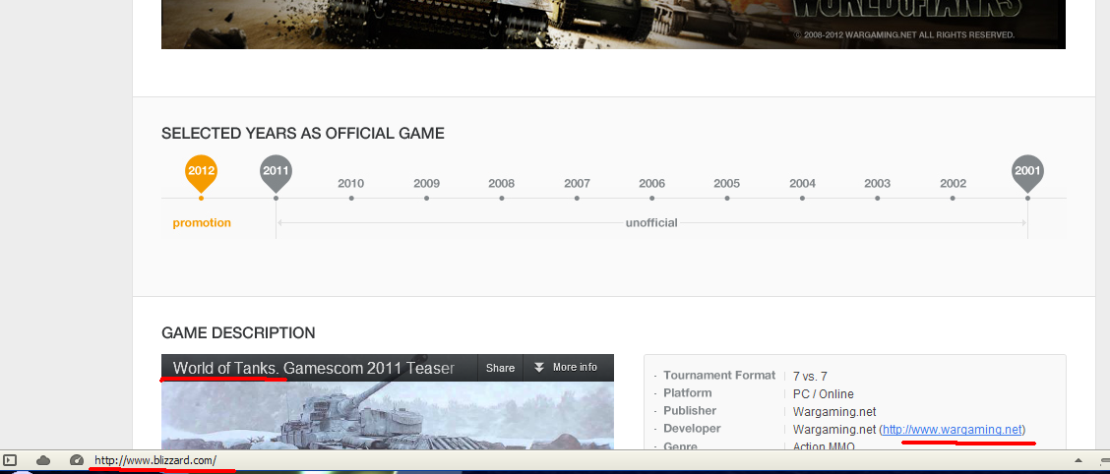Click the GAME DESCRIPTION heading
This screenshot has height=474, width=1110.
(x=238, y=332)
